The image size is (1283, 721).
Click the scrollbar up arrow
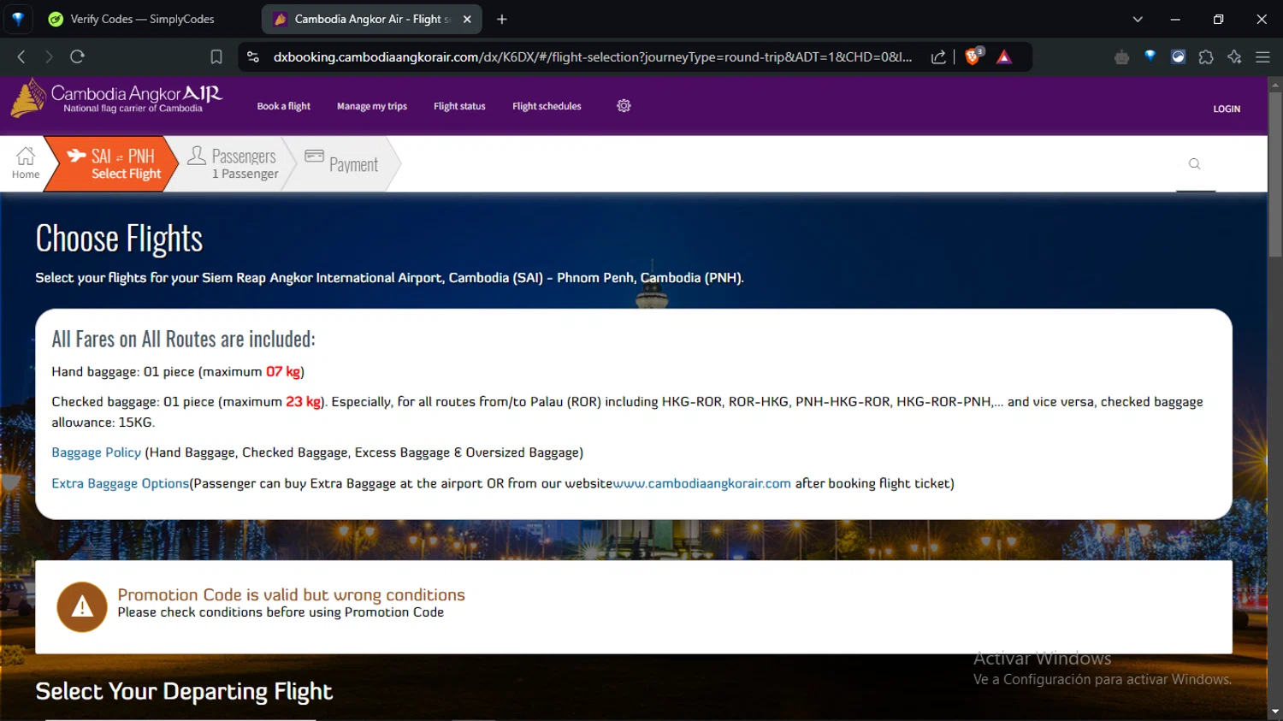point(1275,85)
